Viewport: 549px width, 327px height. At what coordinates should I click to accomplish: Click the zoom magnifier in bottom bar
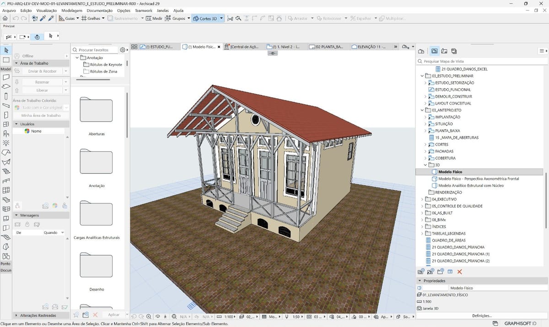149,316
